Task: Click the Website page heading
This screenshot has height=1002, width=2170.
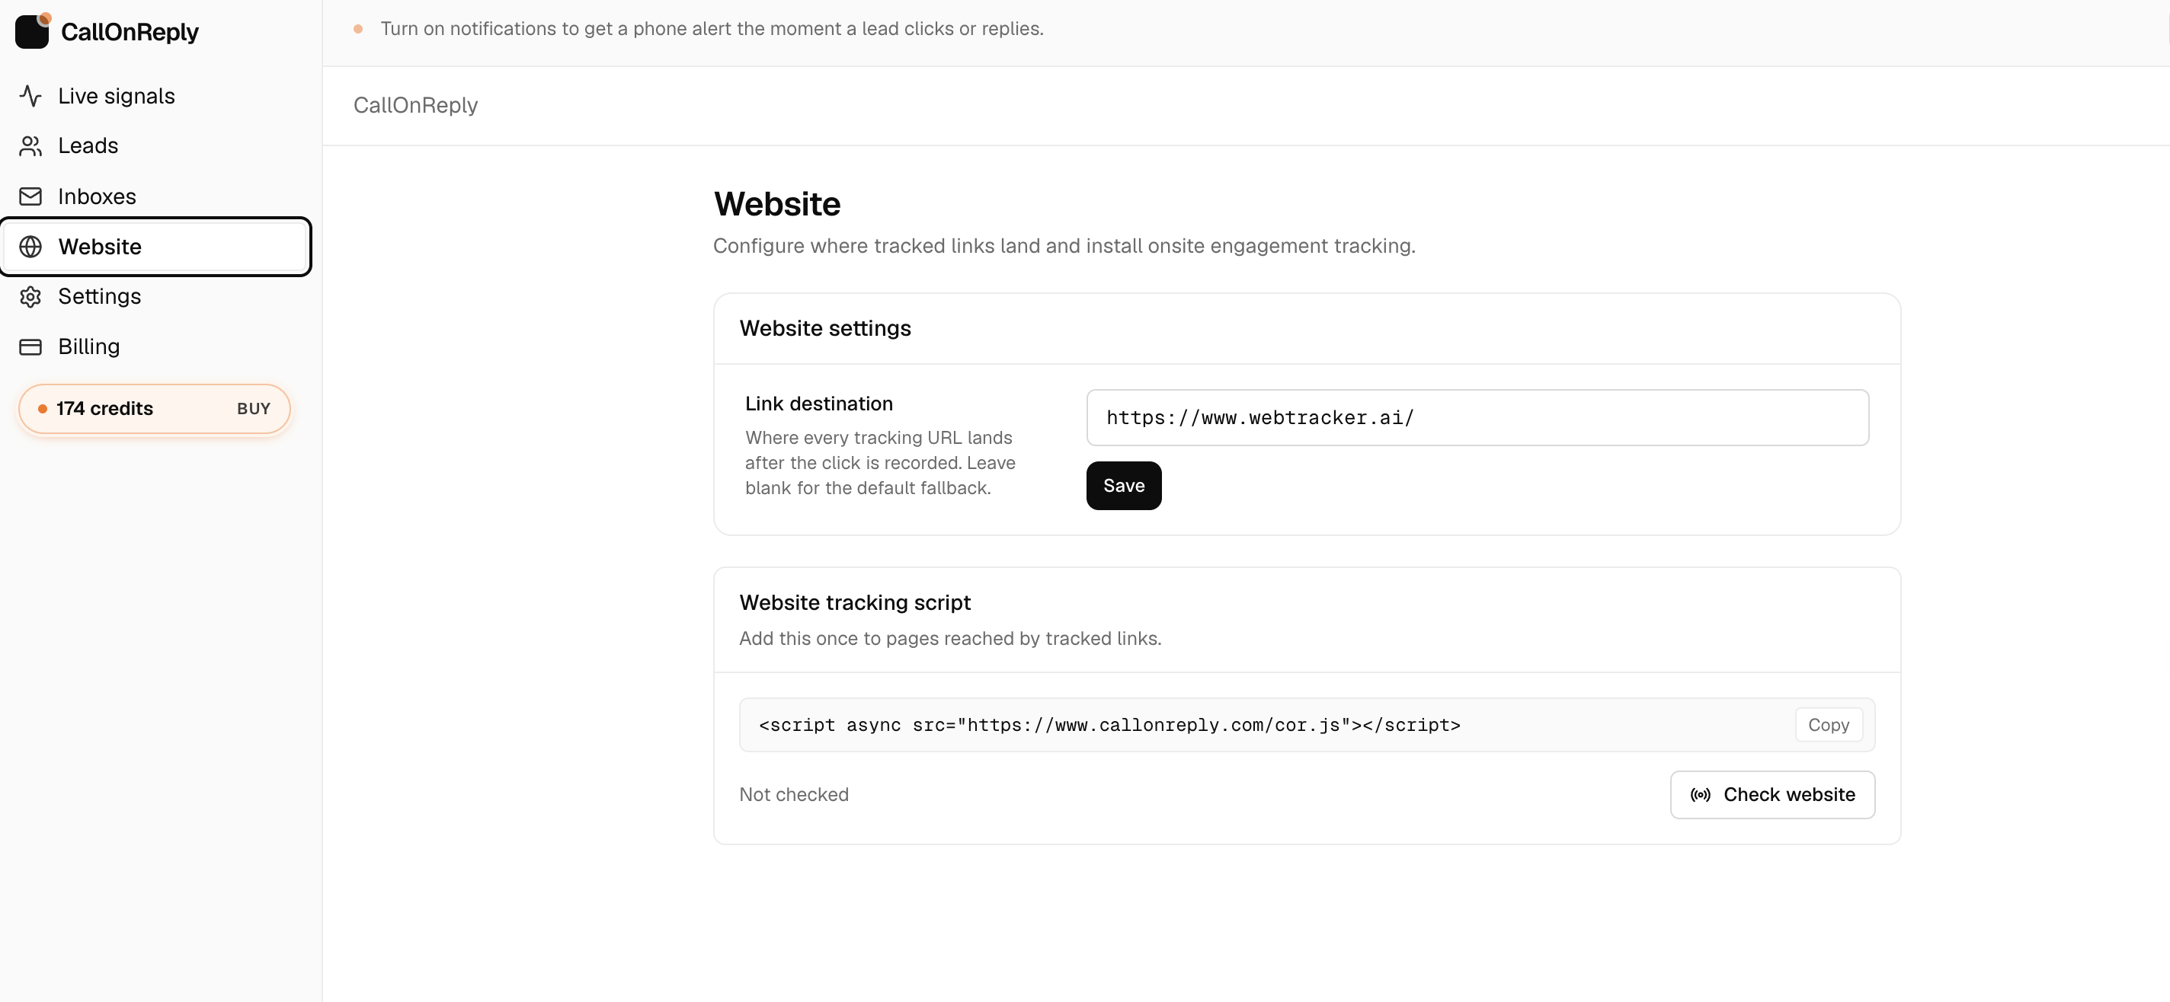Action: (x=776, y=204)
